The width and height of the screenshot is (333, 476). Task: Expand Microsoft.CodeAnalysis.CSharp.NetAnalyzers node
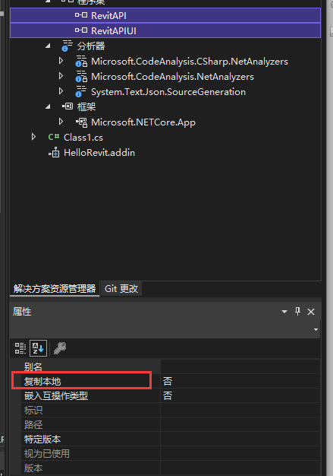[61, 61]
